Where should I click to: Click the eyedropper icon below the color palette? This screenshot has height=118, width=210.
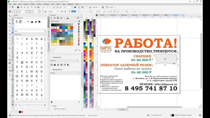pos(76,50)
